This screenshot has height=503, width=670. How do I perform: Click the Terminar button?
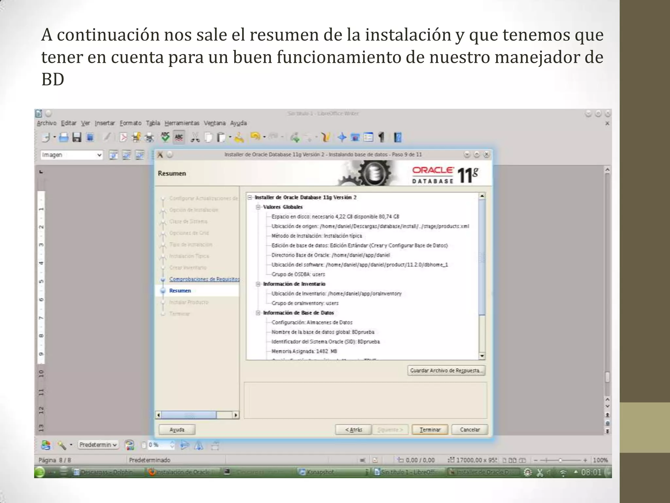(x=430, y=430)
